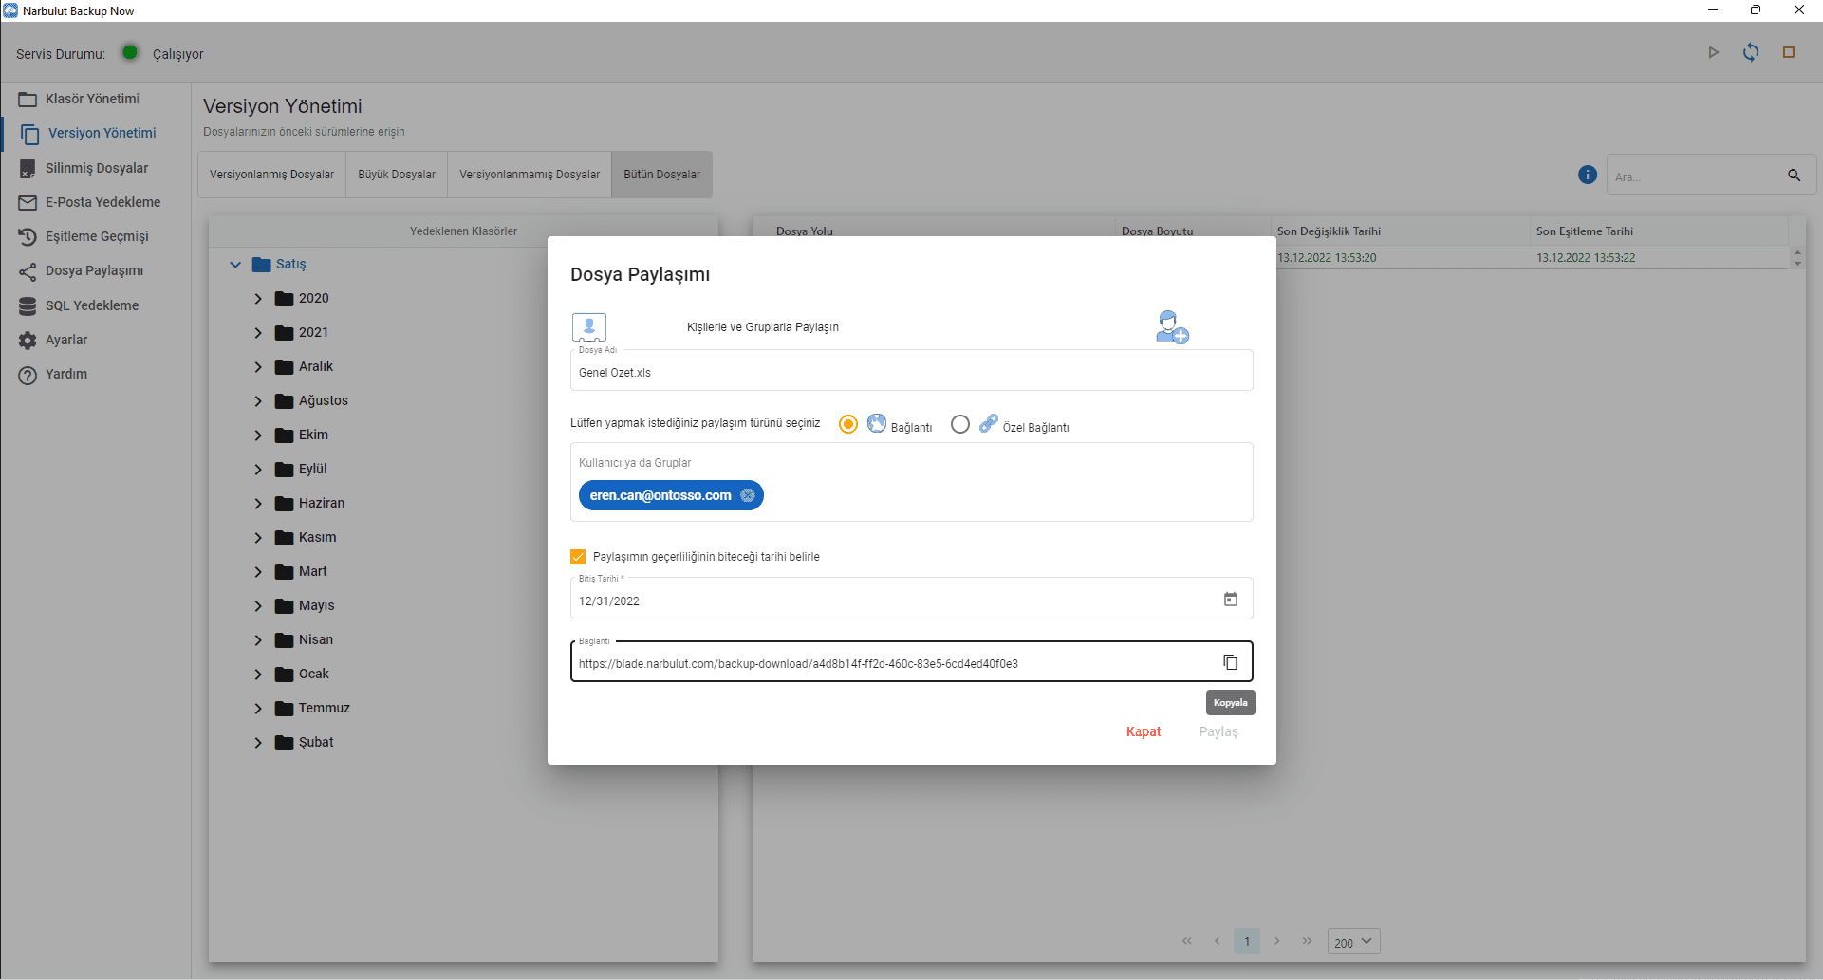Select the Özel Bağlantı radio button
Image resolution: width=1823 pixels, height=980 pixels.
(x=960, y=424)
